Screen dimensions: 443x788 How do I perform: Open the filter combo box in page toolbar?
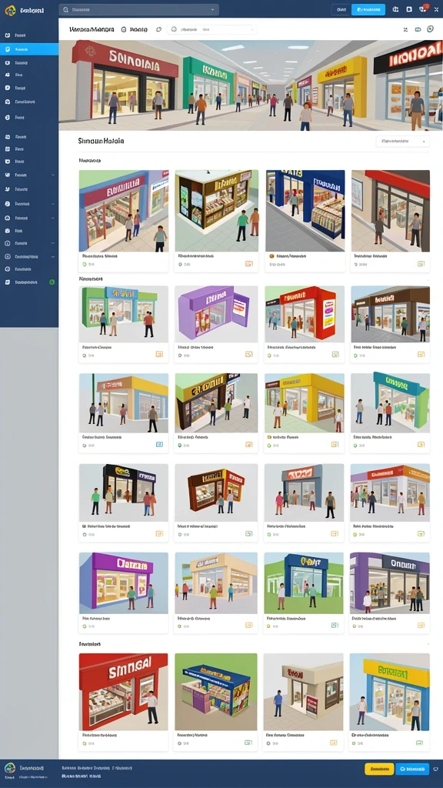[x=212, y=30]
